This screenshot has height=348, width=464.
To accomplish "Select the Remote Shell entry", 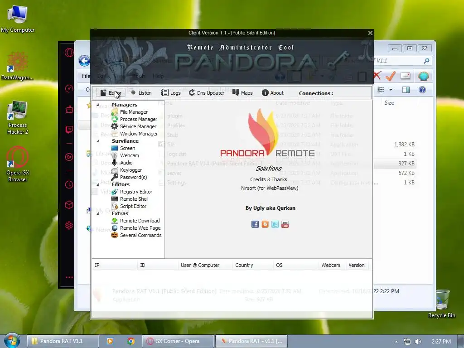I will [x=130, y=199].
